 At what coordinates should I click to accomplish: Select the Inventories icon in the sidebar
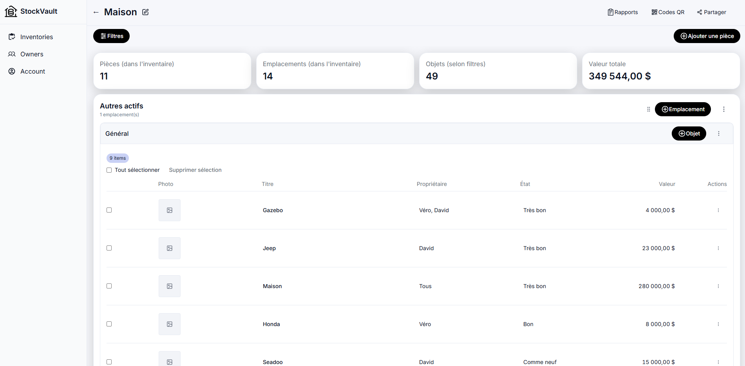pyautogui.click(x=12, y=37)
